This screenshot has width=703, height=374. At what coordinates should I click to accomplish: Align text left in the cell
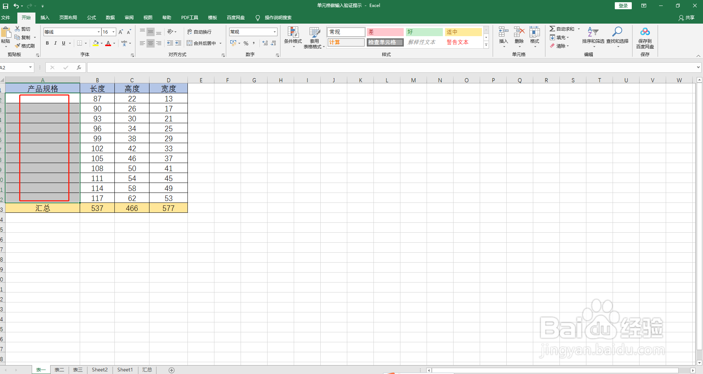tap(142, 43)
